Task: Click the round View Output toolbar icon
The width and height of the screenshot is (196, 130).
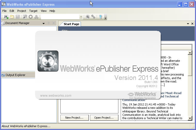Action: coord(88,17)
